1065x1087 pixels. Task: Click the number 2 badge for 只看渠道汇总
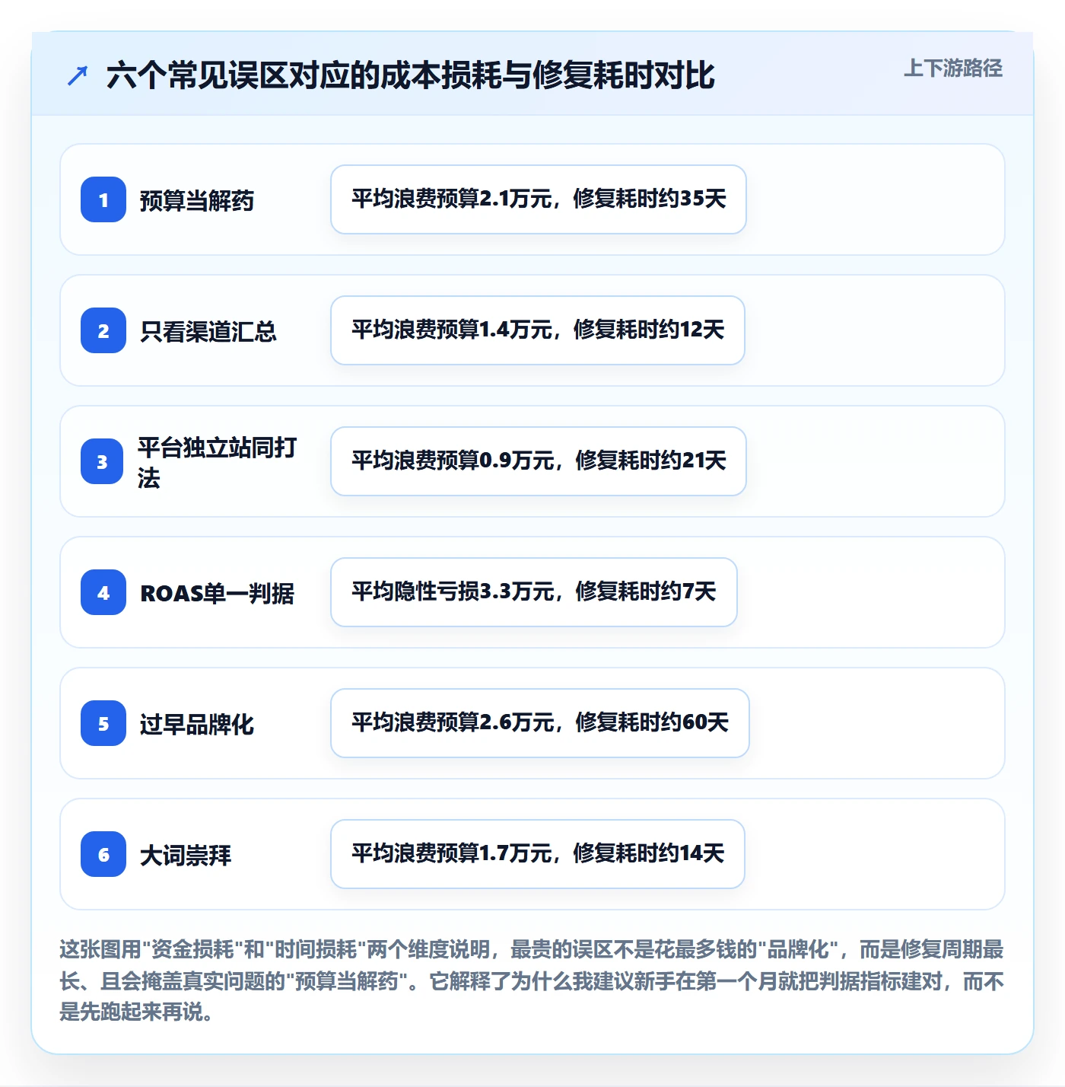point(103,330)
